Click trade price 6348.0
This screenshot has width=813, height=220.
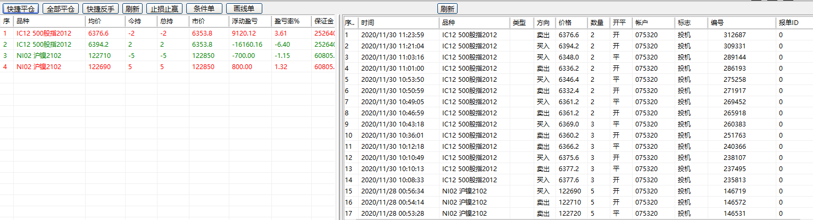tap(569, 57)
